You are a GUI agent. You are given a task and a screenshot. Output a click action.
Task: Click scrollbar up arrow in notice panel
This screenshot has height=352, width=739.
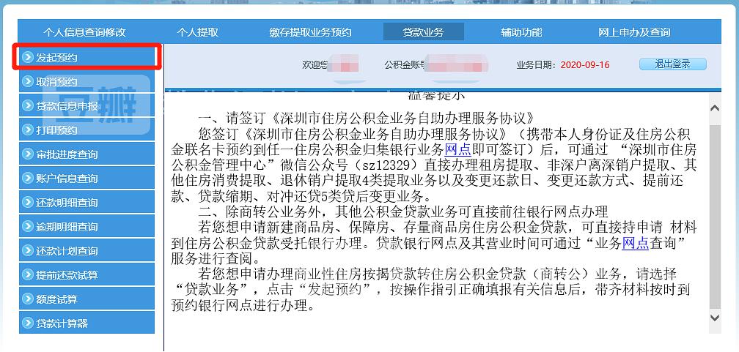coord(716,108)
